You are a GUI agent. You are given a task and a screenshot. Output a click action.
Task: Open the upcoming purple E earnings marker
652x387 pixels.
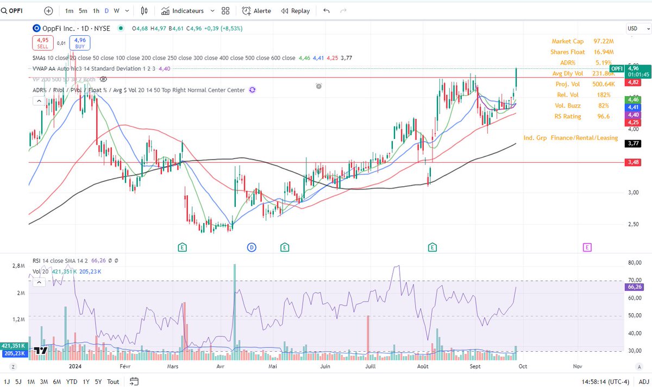click(587, 248)
